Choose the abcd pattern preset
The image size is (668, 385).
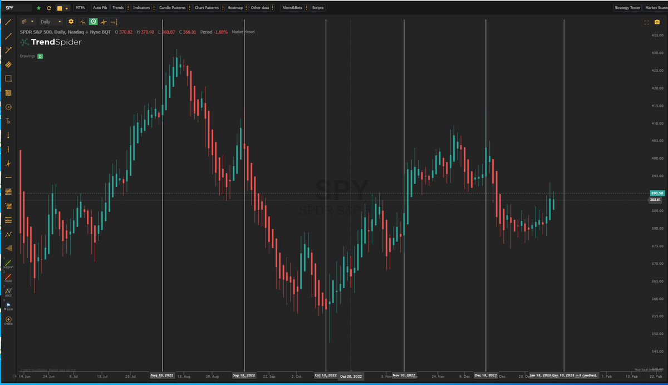pyautogui.click(x=8, y=292)
